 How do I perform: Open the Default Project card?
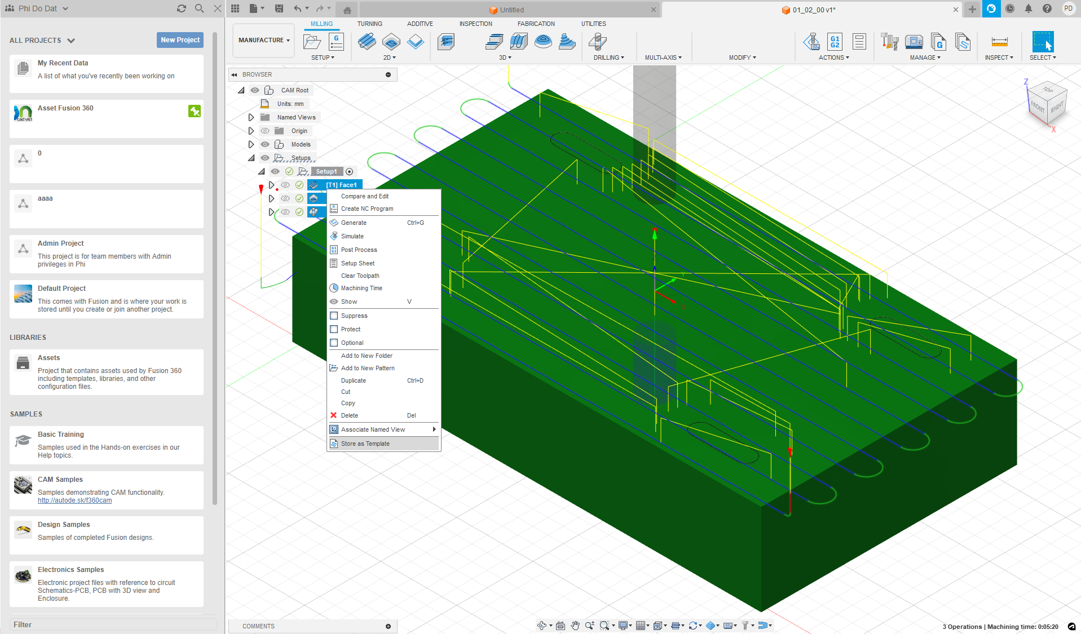click(x=107, y=299)
